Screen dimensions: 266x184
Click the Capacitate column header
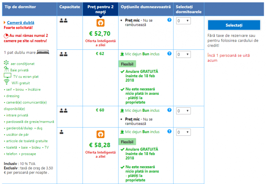69,7
